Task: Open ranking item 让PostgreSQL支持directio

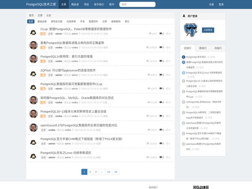Action: [x=204, y=104]
